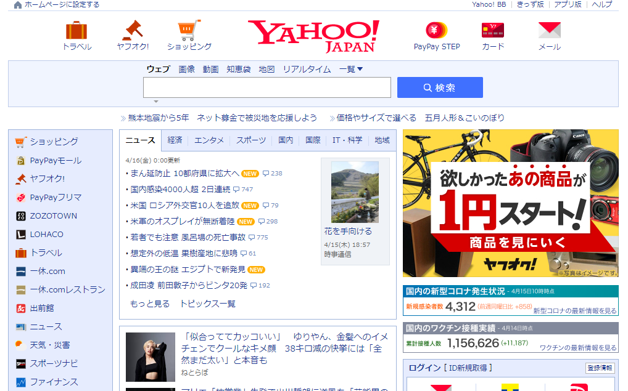Open the 花を手向ける photo thumbnail

point(355,192)
